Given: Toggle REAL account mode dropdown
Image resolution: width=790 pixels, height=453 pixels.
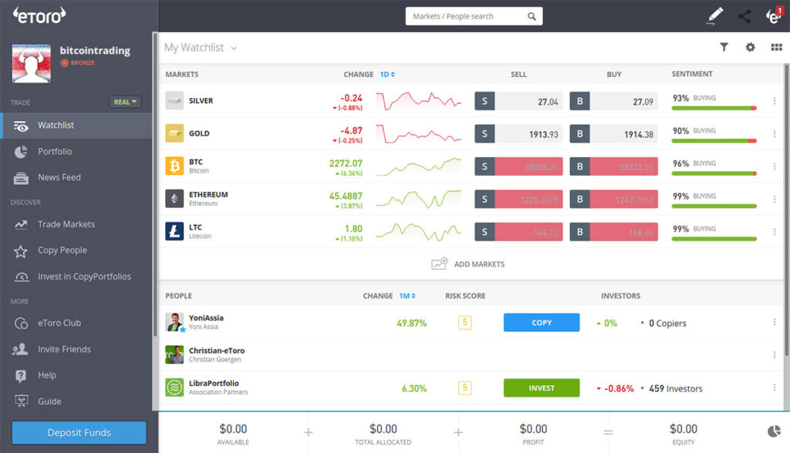Looking at the screenshot, I should (x=125, y=102).
